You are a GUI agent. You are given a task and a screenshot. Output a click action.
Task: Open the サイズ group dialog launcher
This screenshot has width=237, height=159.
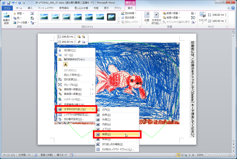(x=227, y=27)
